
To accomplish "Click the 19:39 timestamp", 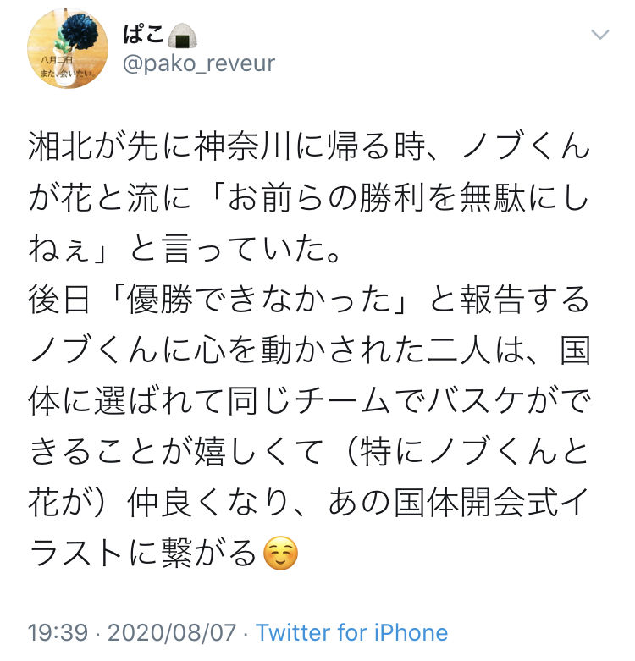I will tap(58, 632).
